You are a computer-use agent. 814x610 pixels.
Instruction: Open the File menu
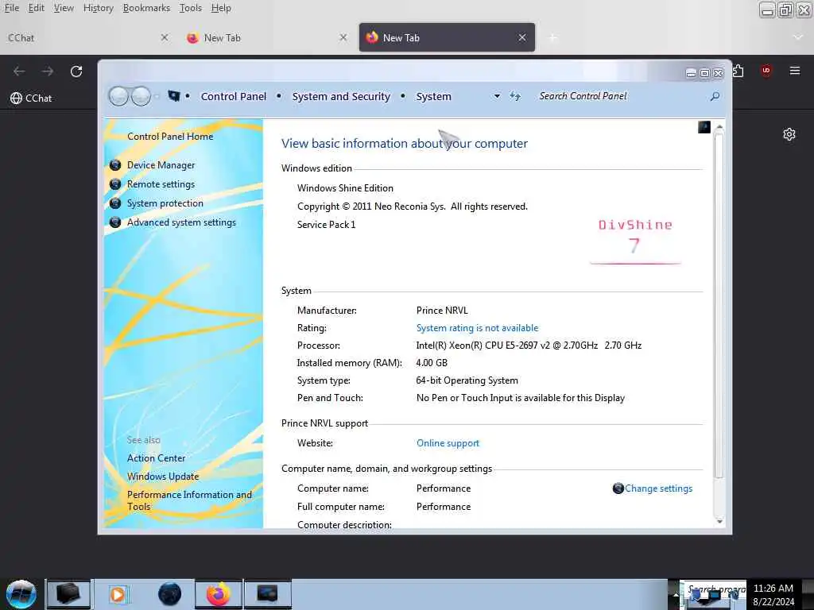[x=11, y=8]
